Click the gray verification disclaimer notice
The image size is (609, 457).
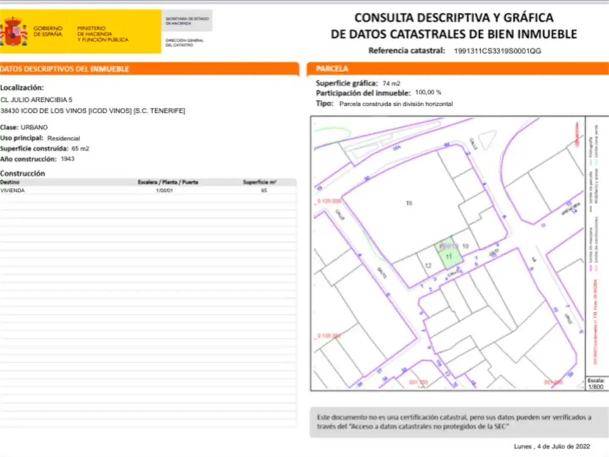tap(459, 422)
